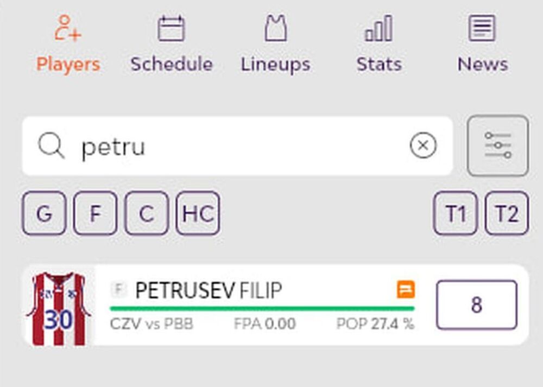Toggle the F forward position filter
Screen dimensions: 543x387
tap(95, 213)
